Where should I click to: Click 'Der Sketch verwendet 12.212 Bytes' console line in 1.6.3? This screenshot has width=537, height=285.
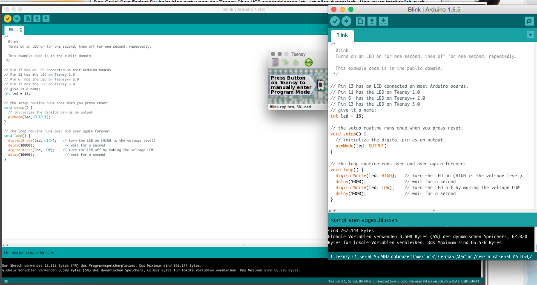(101, 265)
